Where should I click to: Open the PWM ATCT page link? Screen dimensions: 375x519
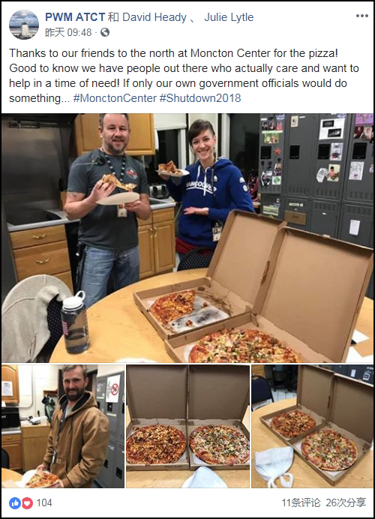(x=75, y=17)
